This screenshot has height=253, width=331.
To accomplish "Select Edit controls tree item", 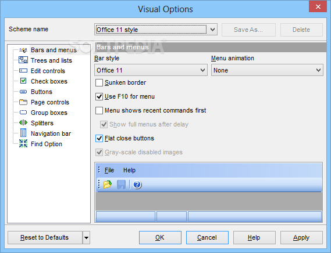I will 48,71.
